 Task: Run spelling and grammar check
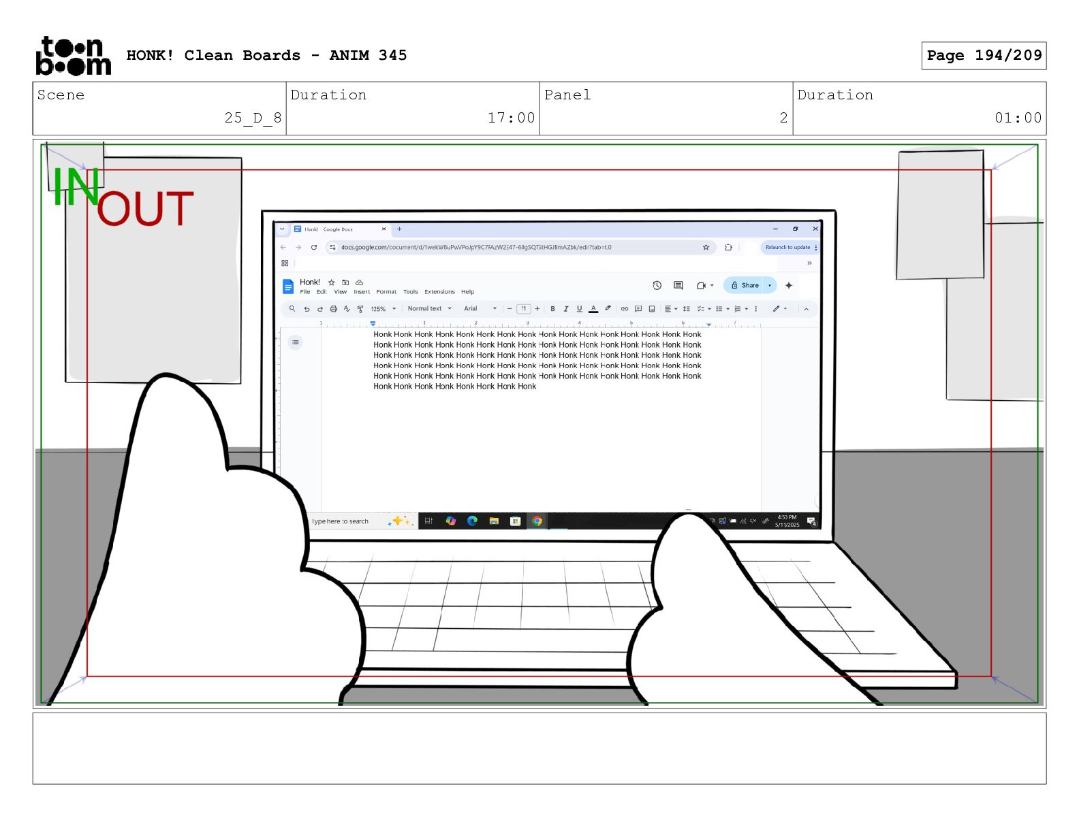point(347,309)
